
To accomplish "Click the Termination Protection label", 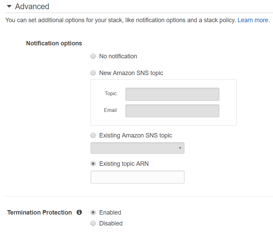I will point(40,213).
